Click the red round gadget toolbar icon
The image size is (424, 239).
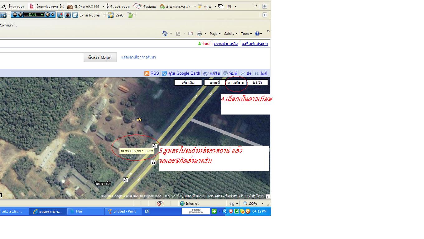pos(68,15)
